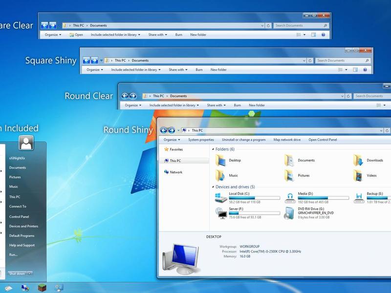Click Shut down options arrow in Start menu
This screenshot has width=391, height=293.
click(x=30, y=273)
